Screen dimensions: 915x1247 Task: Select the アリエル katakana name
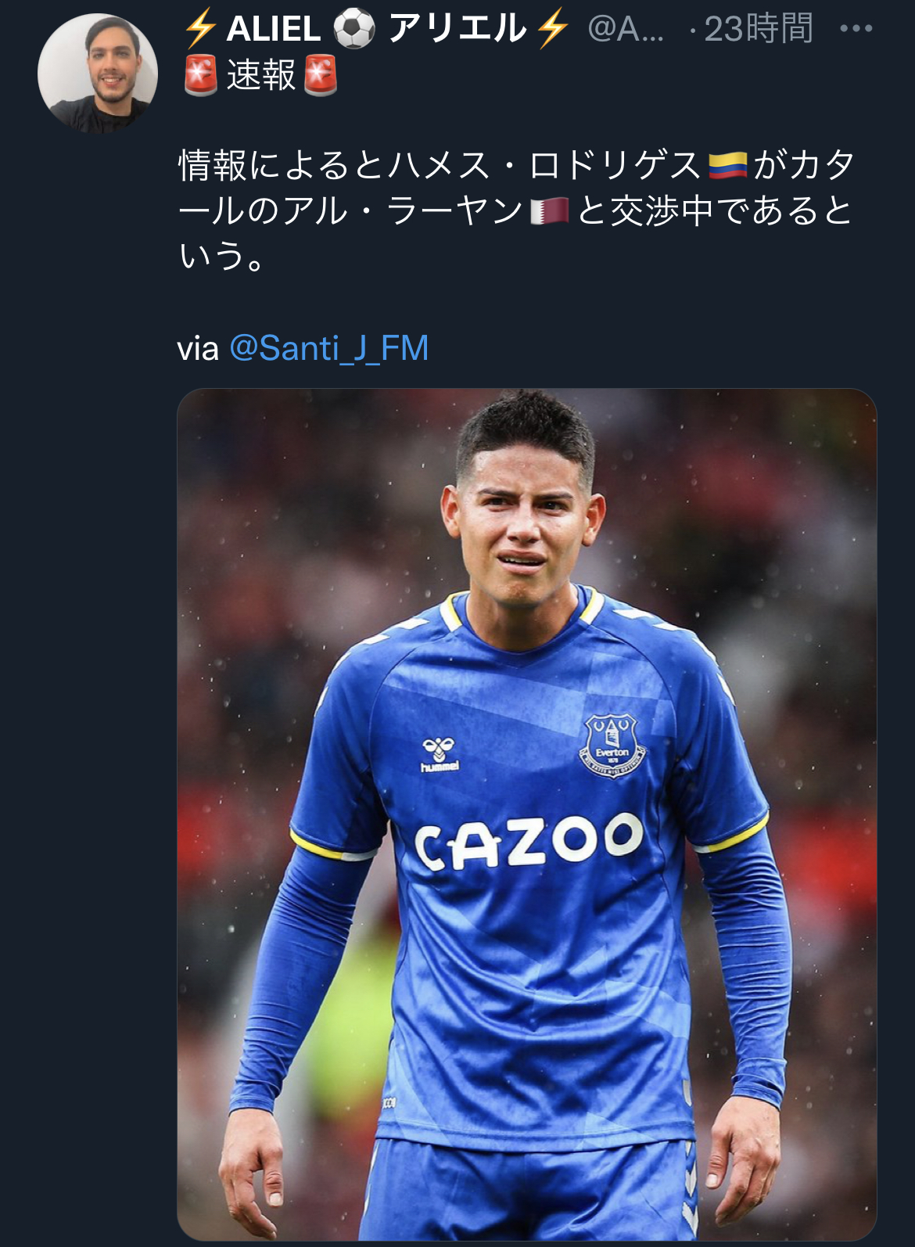(457, 30)
